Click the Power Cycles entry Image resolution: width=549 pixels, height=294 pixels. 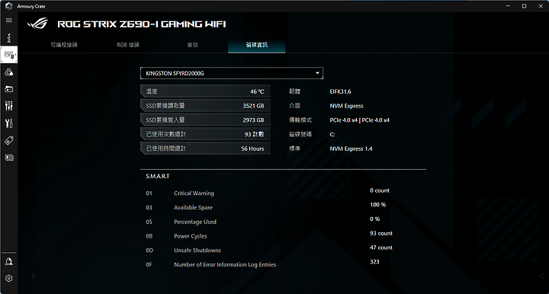click(x=191, y=236)
